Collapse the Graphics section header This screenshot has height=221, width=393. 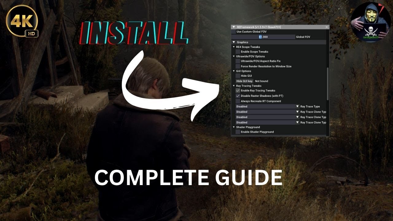coord(279,42)
